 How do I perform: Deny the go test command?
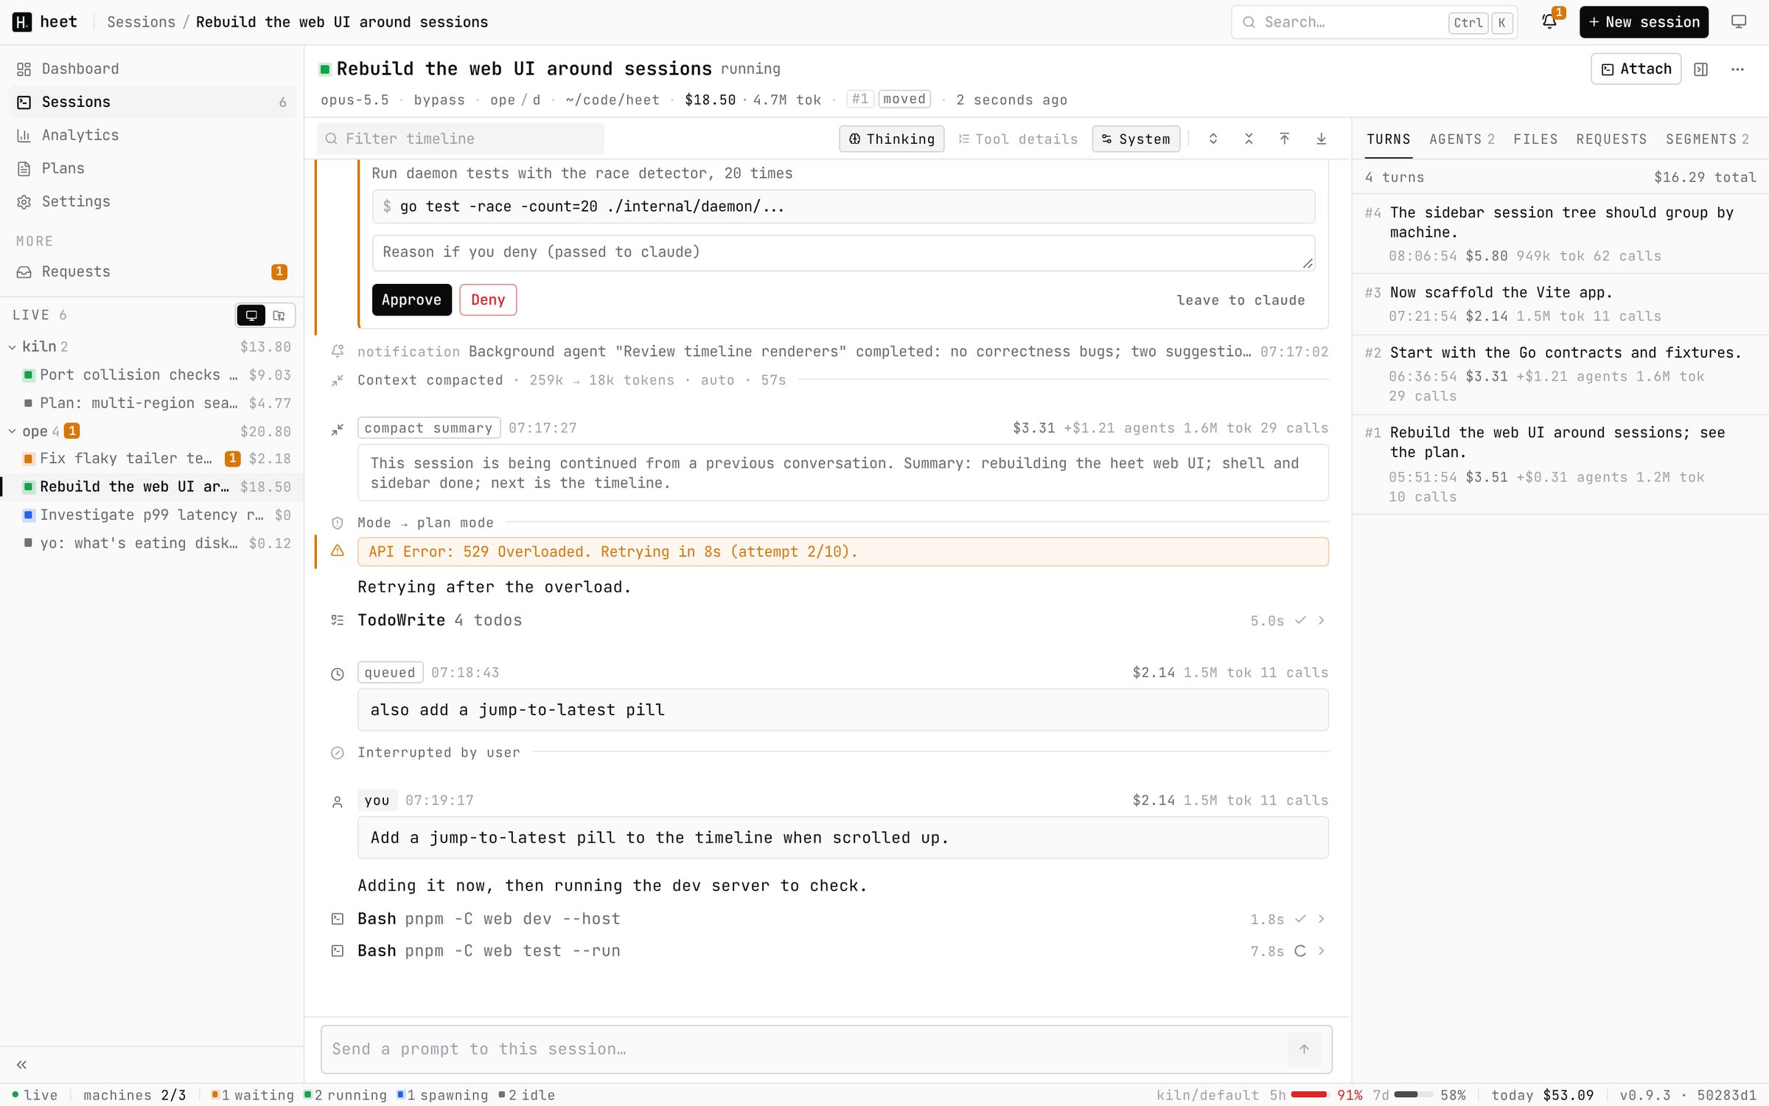(488, 300)
